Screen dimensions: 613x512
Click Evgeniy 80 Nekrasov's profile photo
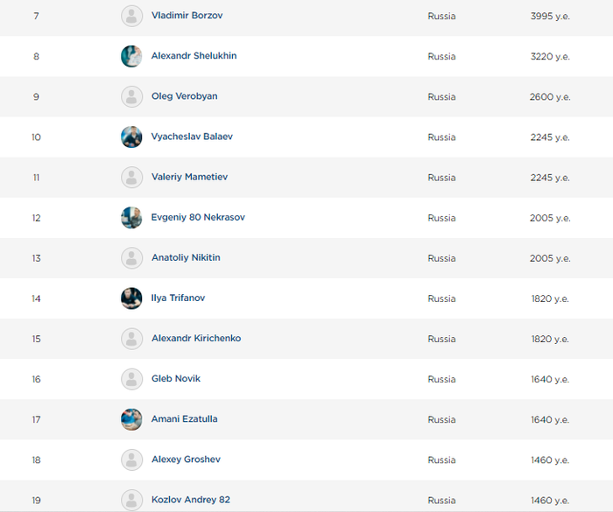[131, 217]
